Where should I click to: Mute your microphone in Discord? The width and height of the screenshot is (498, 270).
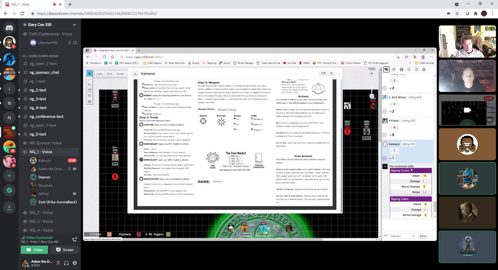point(58,263)
